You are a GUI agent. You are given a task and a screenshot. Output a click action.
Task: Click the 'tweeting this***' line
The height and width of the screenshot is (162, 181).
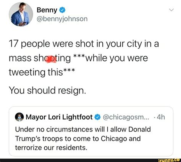click(x=42, y=72)
